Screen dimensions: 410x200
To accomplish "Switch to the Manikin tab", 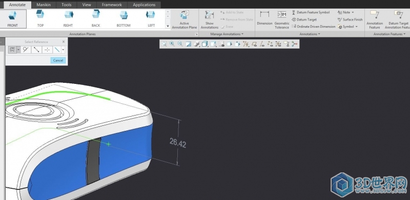I will pyautogui.click(x=44, y=5).
